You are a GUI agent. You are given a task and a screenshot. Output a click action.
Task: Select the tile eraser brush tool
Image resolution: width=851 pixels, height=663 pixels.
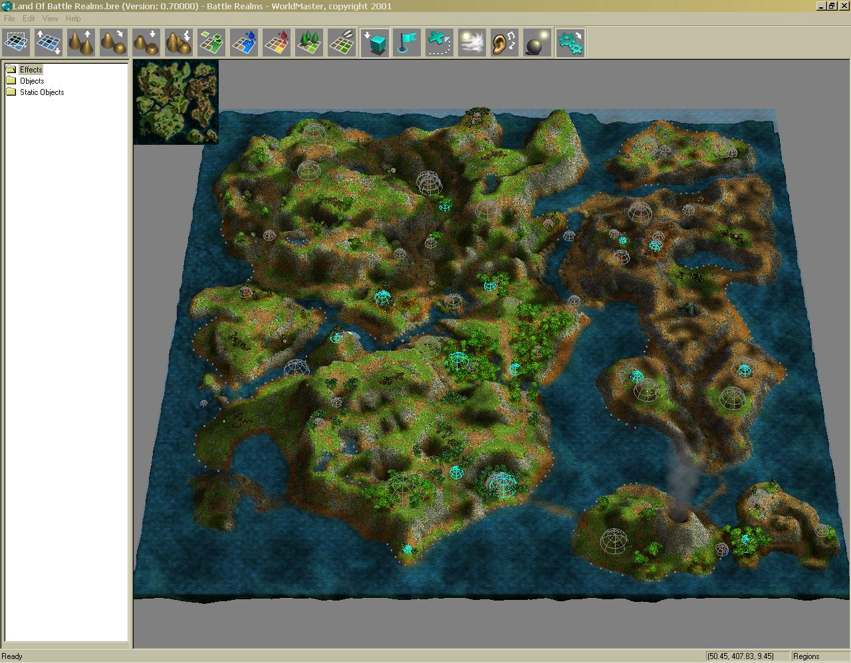342,43
